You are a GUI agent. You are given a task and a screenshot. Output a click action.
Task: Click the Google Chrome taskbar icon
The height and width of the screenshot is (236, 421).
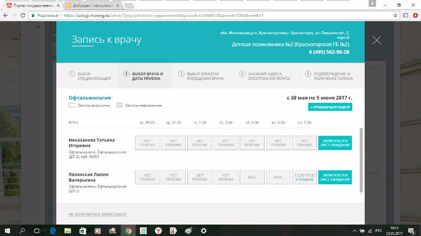pos(127,231)
